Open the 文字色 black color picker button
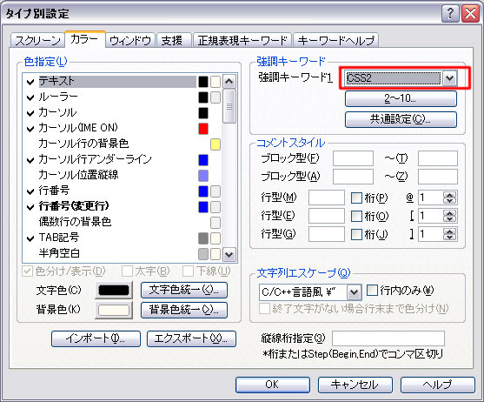 (x=114, y=290)
